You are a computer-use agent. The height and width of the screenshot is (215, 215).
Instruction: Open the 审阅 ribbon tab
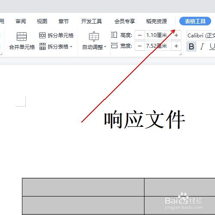[21, 21]
